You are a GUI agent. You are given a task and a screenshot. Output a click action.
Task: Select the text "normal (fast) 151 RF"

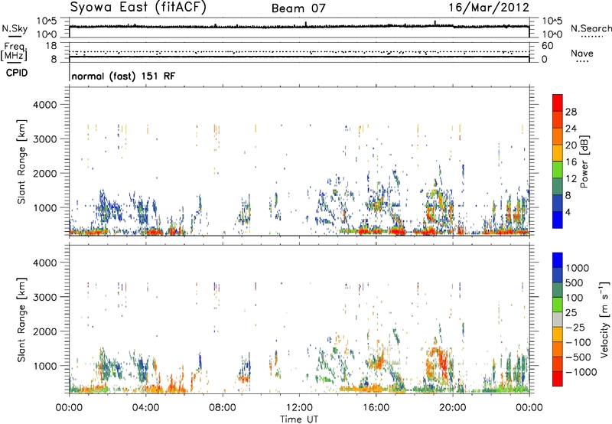123,76
